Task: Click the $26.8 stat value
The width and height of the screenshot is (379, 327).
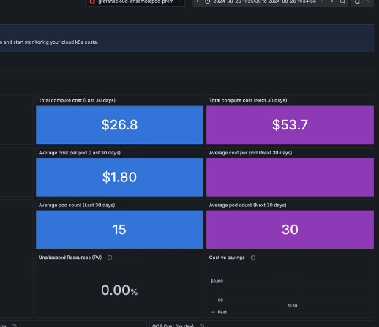Action: tap(119, 125)
